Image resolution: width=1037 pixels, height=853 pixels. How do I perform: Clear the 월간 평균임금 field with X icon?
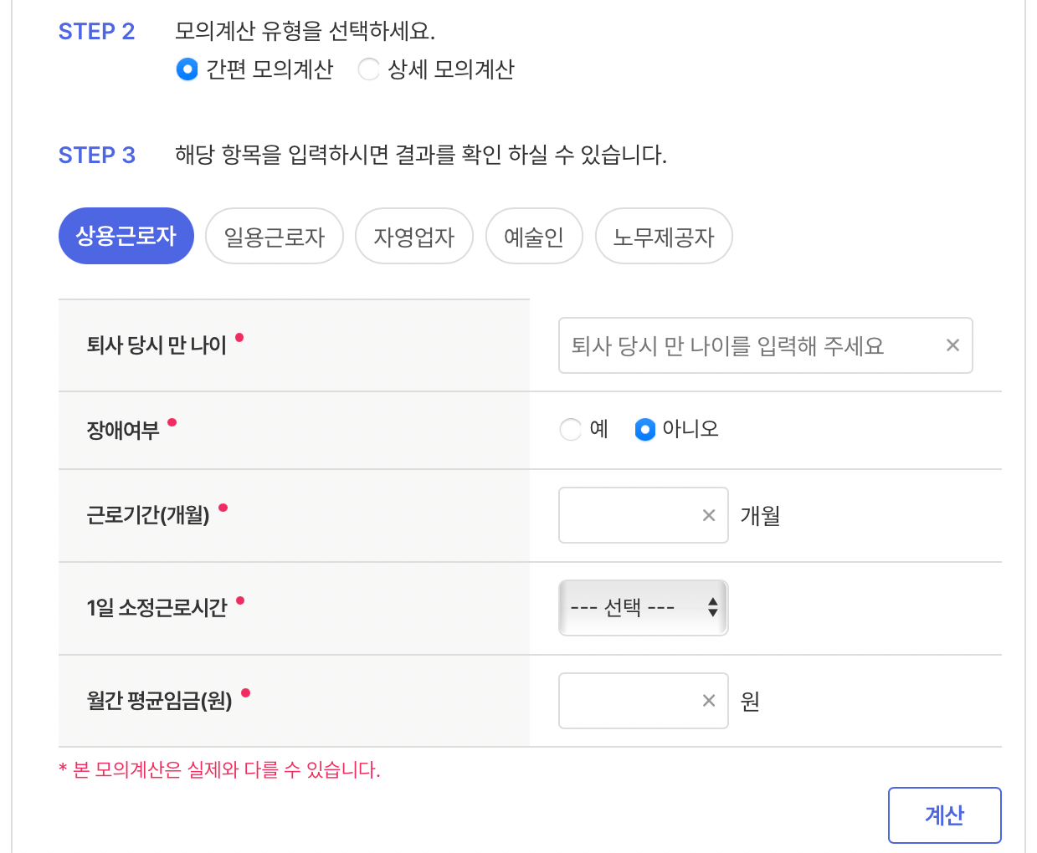click(708, 701)
